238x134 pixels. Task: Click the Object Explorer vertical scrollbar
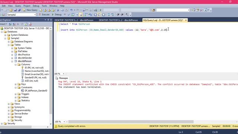(51, 72)
